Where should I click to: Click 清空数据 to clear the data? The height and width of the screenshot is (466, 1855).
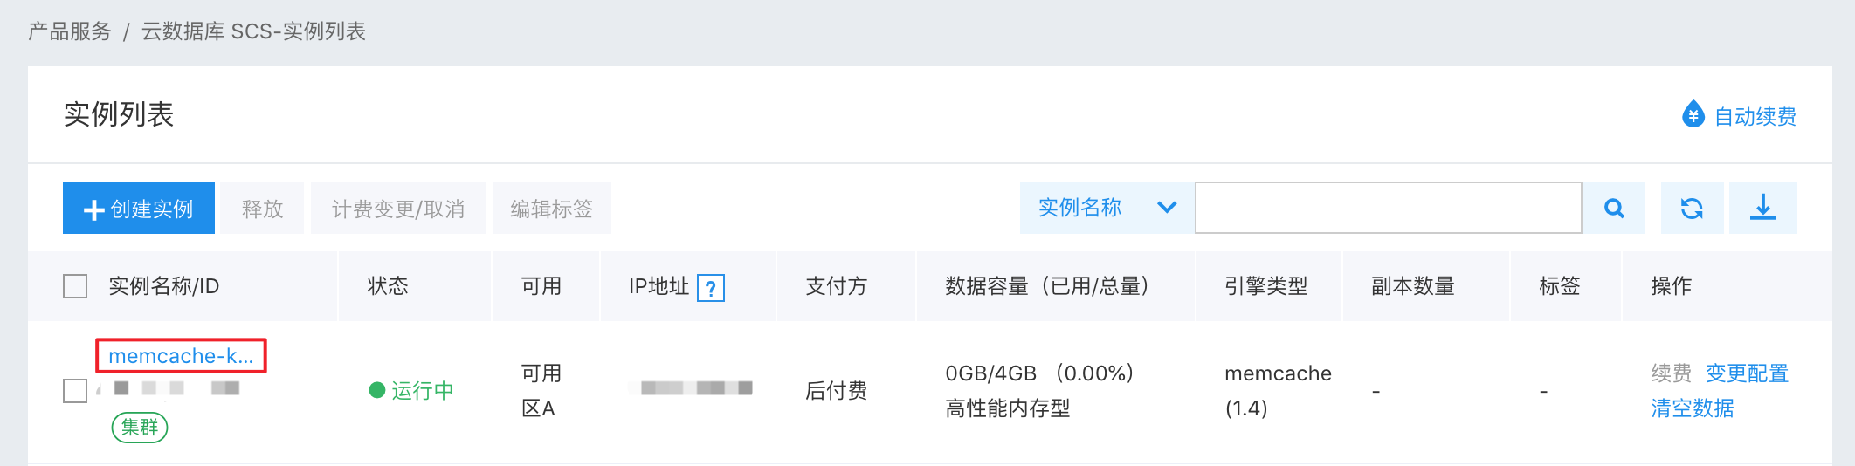1693,408
